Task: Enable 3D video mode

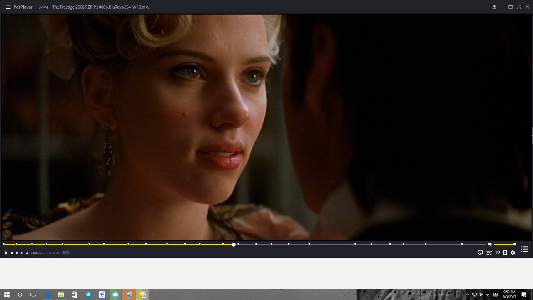Action: [x=498, y=252]
